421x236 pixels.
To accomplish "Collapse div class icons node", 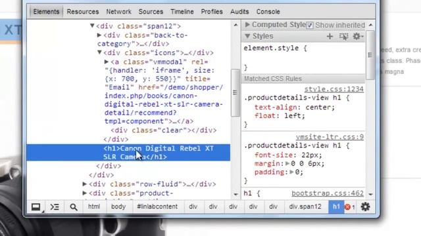I will point(99,52).
